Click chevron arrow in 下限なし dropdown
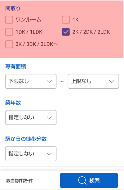This screenshot has height=190, width=124. [49, 82]
